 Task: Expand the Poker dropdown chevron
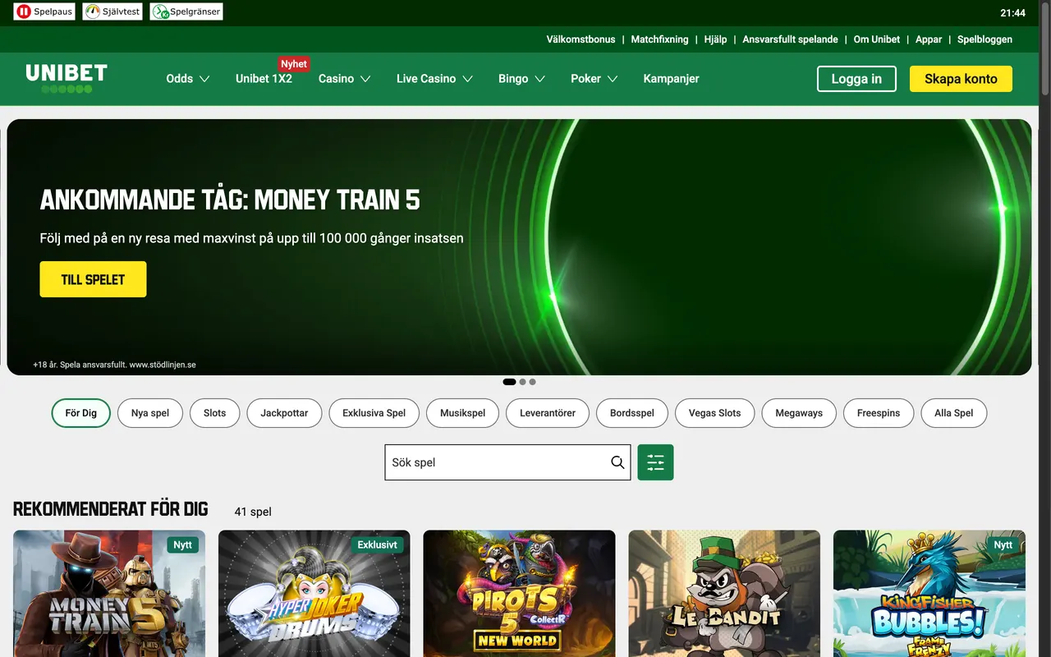coord(613,79)
